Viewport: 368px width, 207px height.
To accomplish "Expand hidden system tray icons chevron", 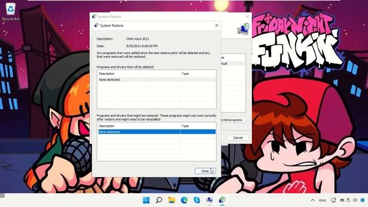I will (313, 201).
